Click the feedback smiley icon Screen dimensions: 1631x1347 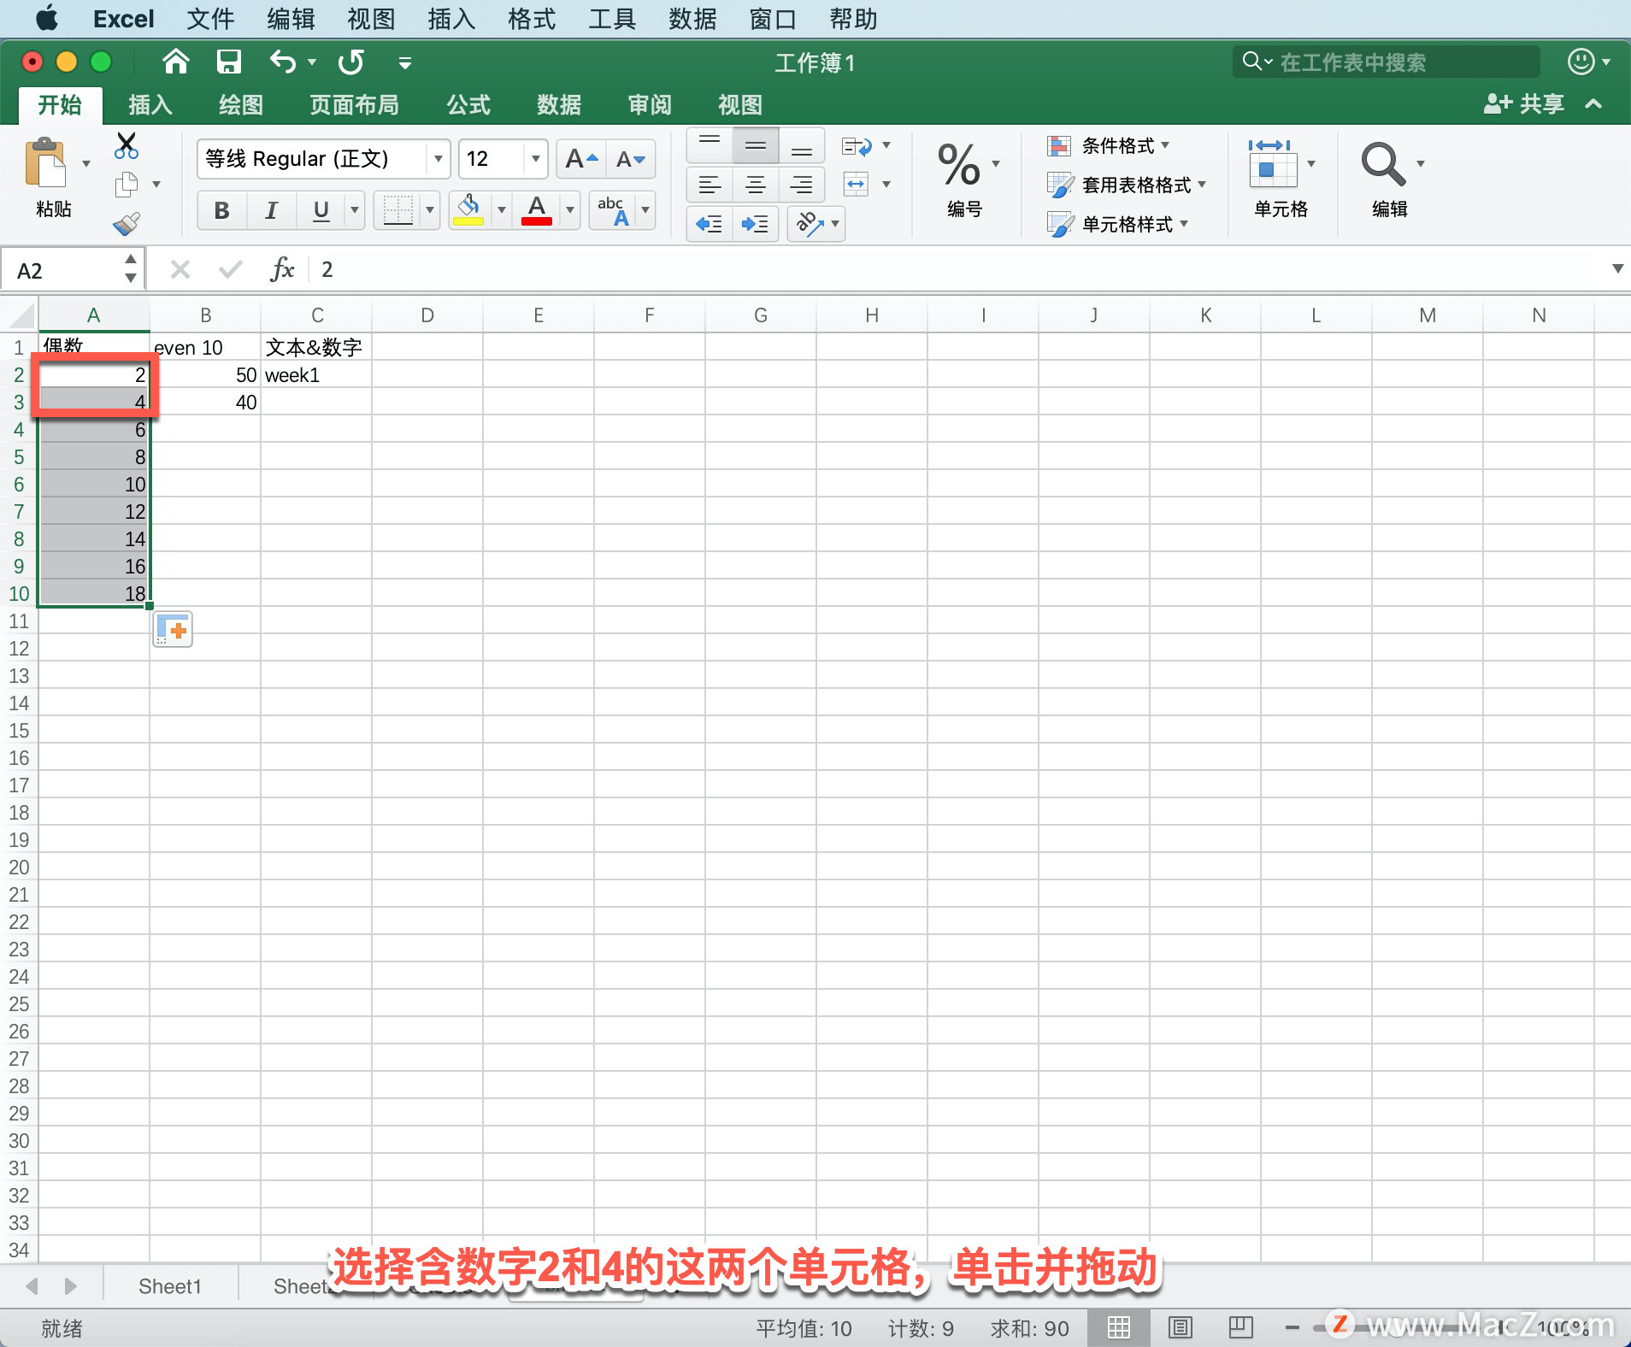(x=1581, y=62)
